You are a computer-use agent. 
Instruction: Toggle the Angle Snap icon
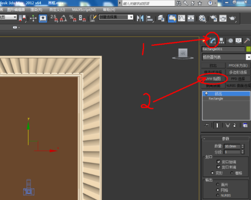63,18
